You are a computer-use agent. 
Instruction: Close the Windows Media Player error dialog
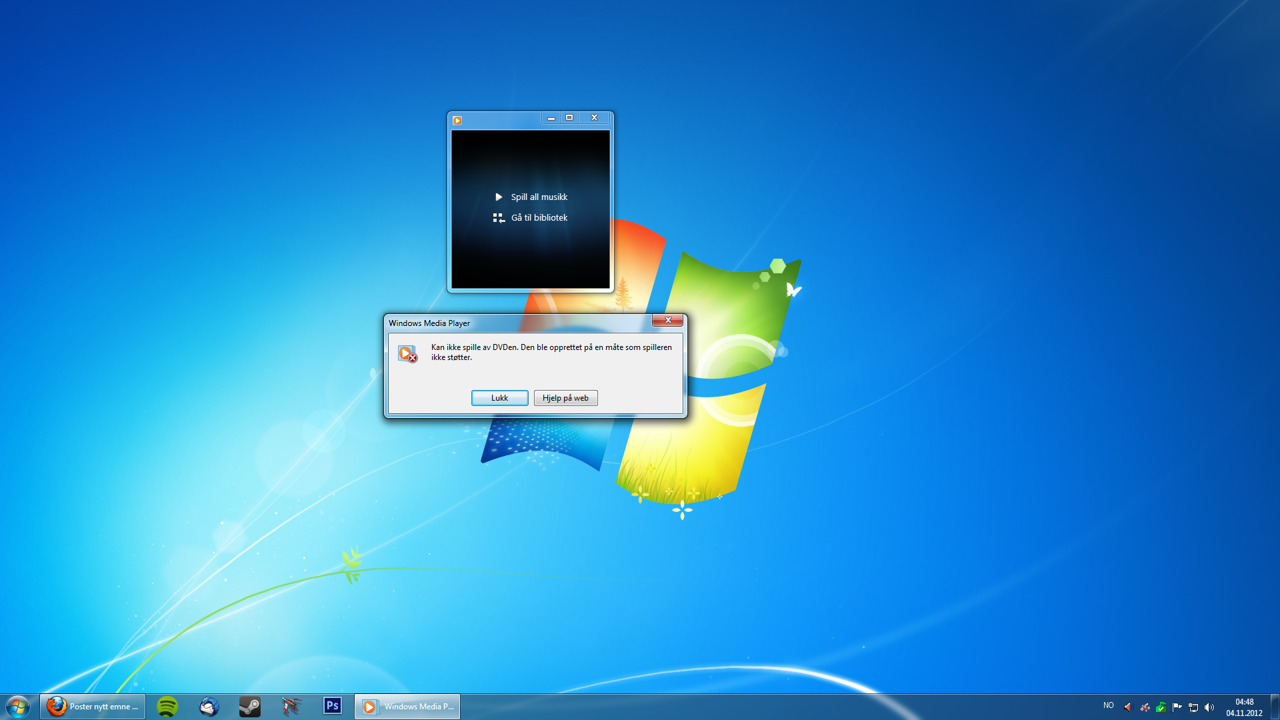coord(667,320)
